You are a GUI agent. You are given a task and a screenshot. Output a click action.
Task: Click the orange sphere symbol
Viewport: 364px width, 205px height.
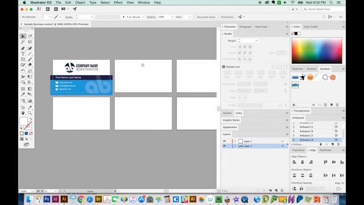(310, 77)
